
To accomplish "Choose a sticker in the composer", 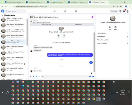I will pyautogui.click(x=36, y=76).
